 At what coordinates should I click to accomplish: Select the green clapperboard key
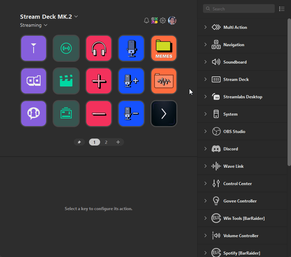pos(66,81)
